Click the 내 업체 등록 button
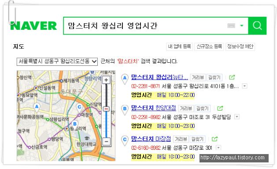The height and width of the screenshot is (169, 277). point(180,47)
